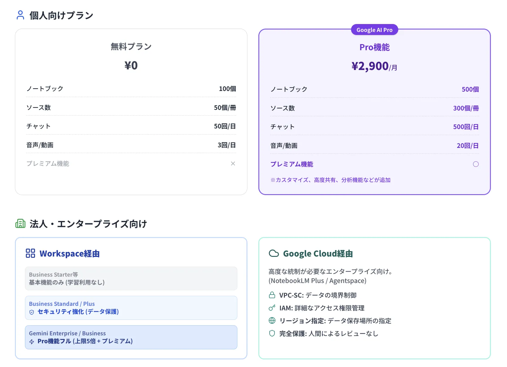Open the Google AI Pro badge
The image size is (507, 367).
point(374,30)
